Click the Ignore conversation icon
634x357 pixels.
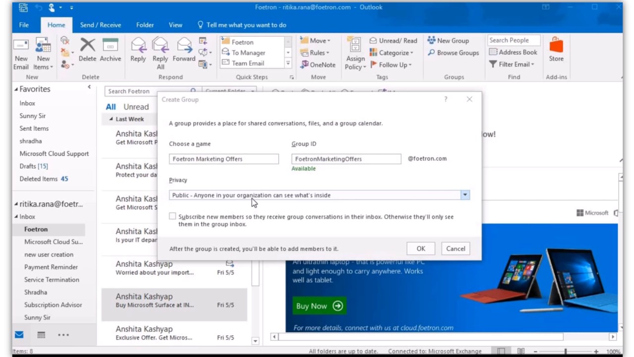point(65,41)
